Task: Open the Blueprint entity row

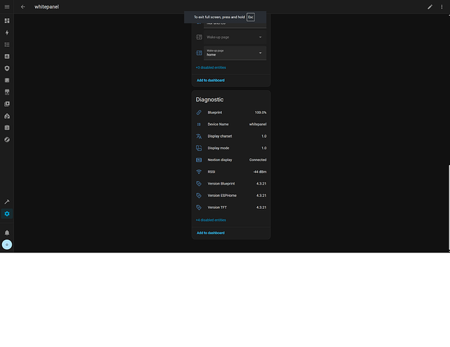Action: click(231, 112)
